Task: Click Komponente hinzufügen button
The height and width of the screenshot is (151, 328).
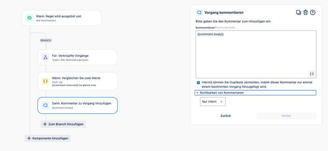Action: click(x=48, y=138)
